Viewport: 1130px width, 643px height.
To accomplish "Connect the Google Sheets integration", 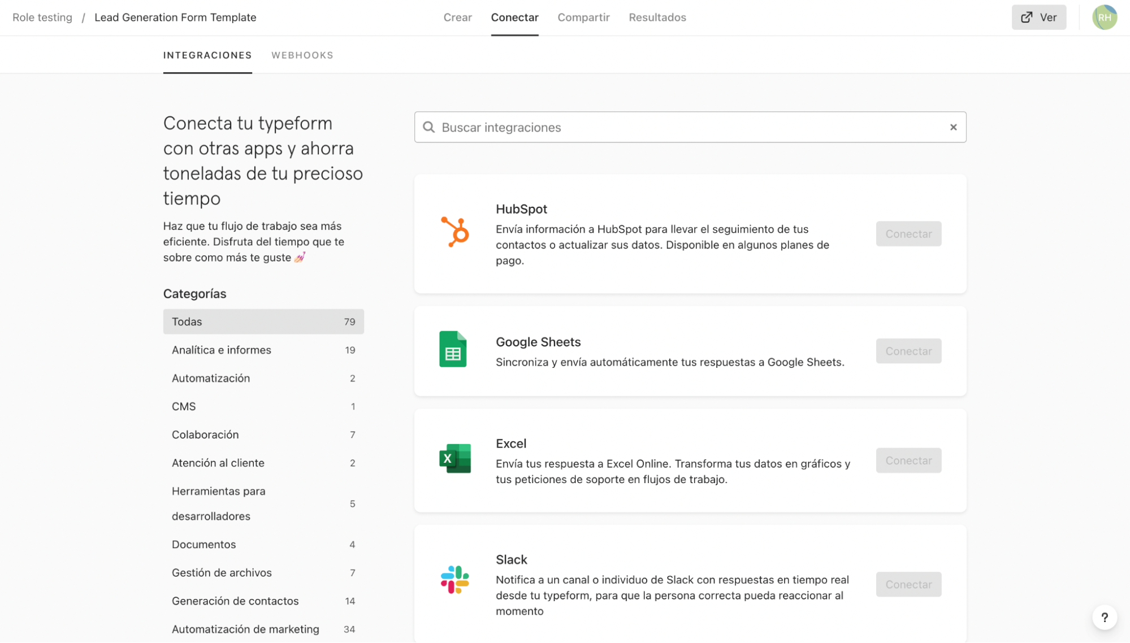I will point(908,351).
